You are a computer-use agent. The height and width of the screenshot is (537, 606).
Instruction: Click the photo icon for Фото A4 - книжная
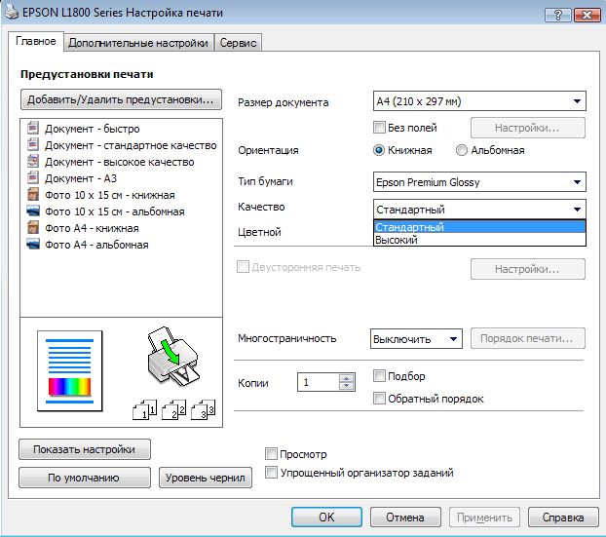tap(33, 228)
